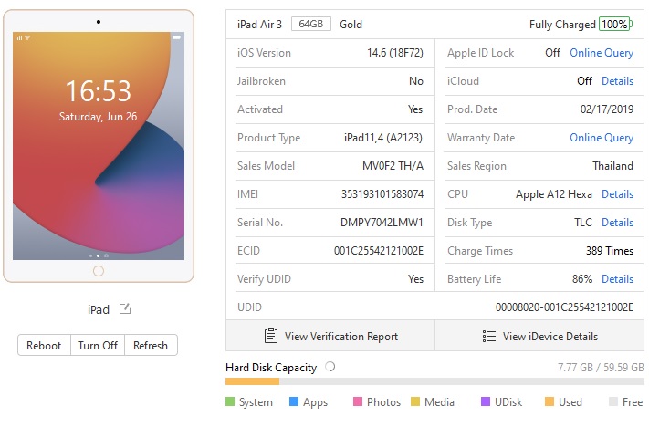Show iCloud Details

(617, 81)
